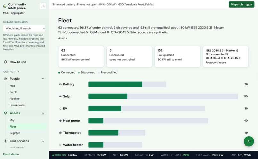Open the Outage scenario dropdown Wind shutoff watch
This screenshot has width=258, height=159.
[24, 28]
